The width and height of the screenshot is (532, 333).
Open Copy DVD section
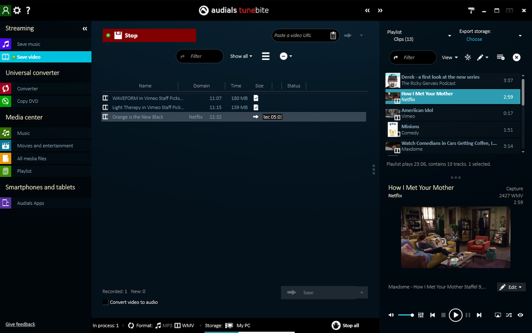(x=45, y=101)
